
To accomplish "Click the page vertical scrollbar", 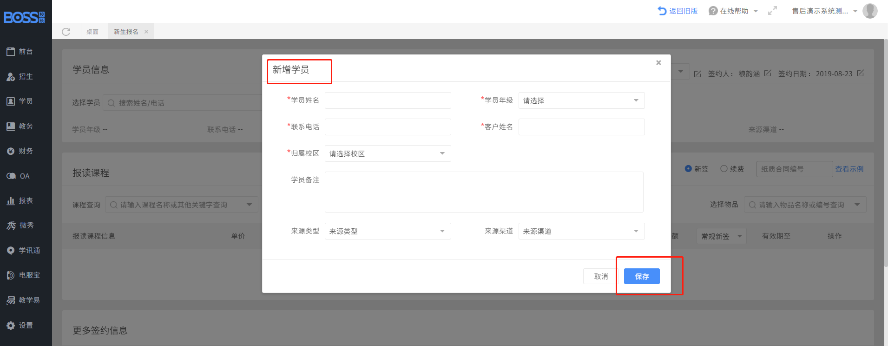I will 886,153.
